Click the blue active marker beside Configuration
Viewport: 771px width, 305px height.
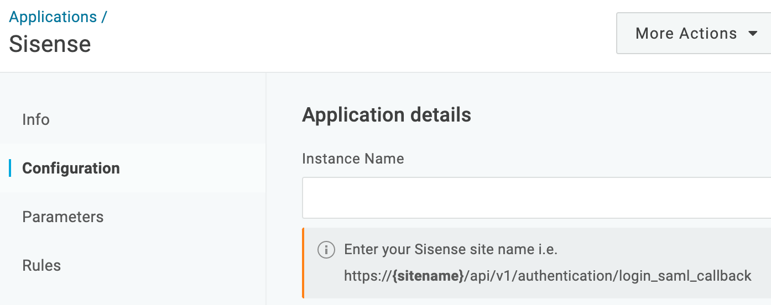(x=10, y=168)
